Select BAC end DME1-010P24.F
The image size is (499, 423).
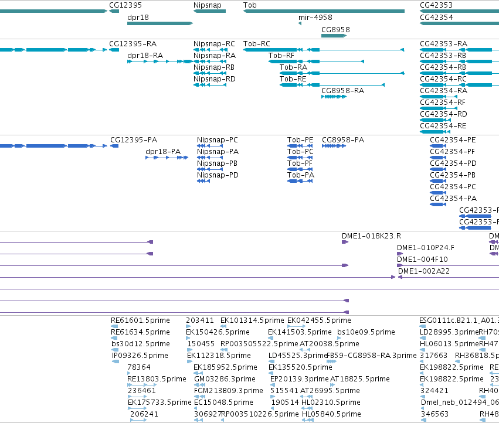[400, 254]
